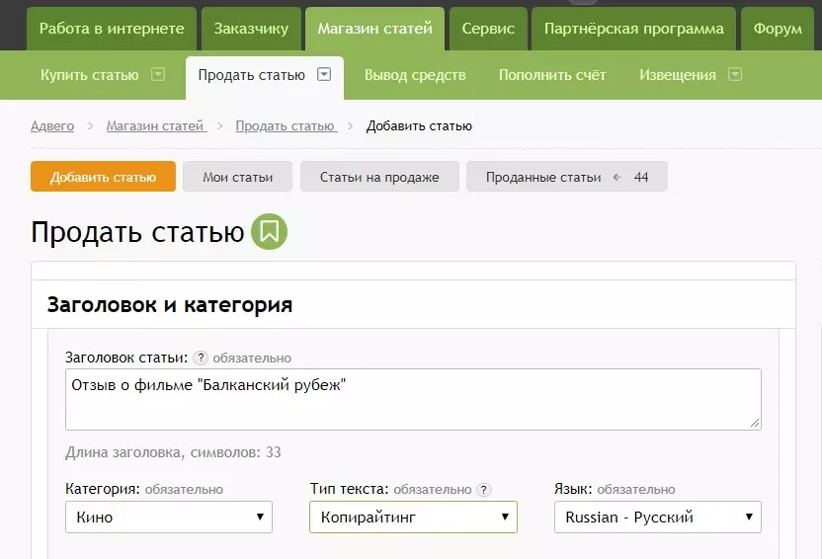
Task: Open the Язык dropdown showing Russian
Action: tap(657, 517)
